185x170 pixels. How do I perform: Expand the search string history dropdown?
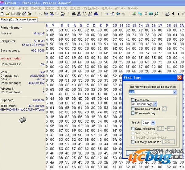coord(175,92)
